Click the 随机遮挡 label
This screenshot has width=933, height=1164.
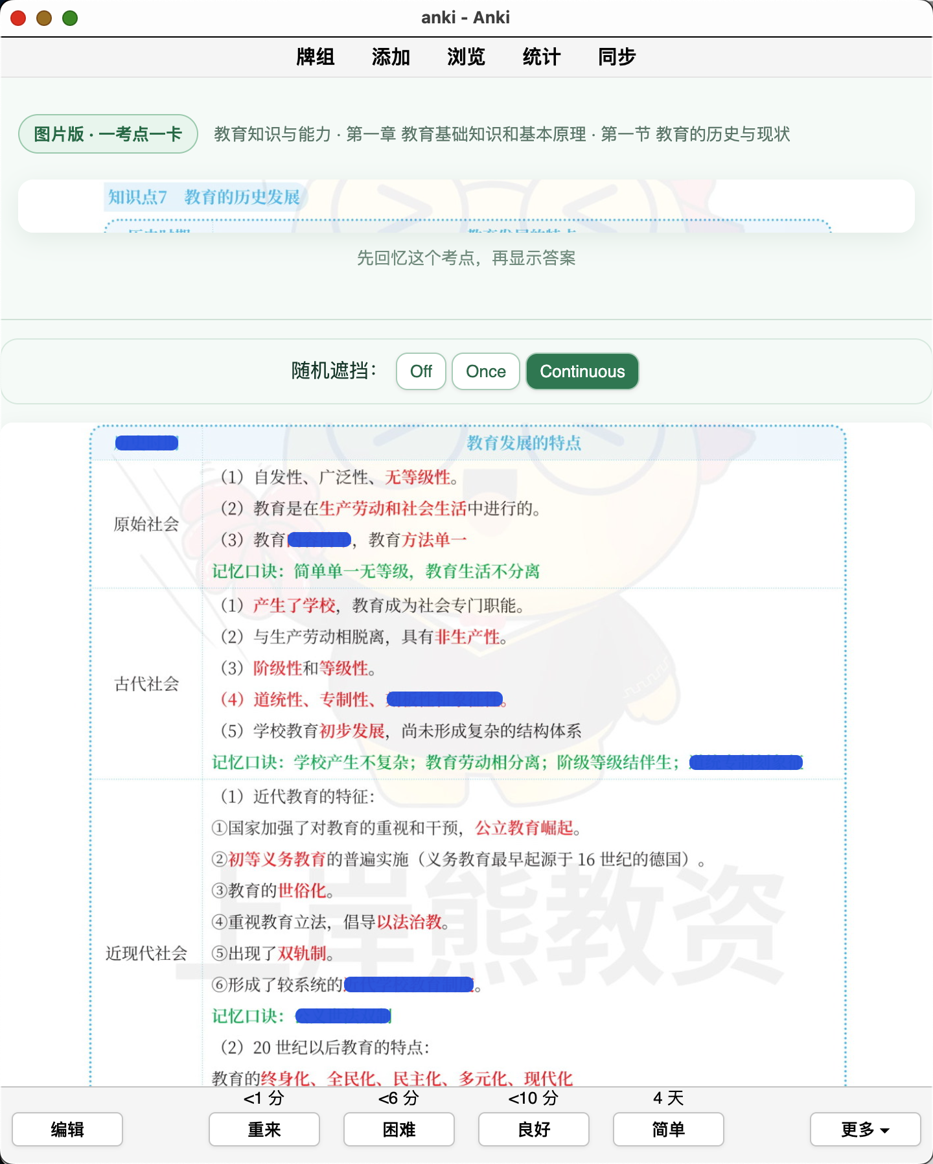tap(334, 371)
